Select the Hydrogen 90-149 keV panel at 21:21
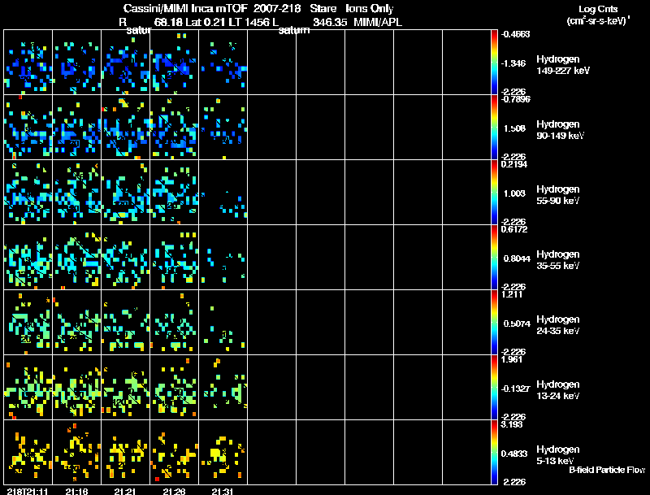The height and width of the screenshot is (495, 650). coord(126,128)
